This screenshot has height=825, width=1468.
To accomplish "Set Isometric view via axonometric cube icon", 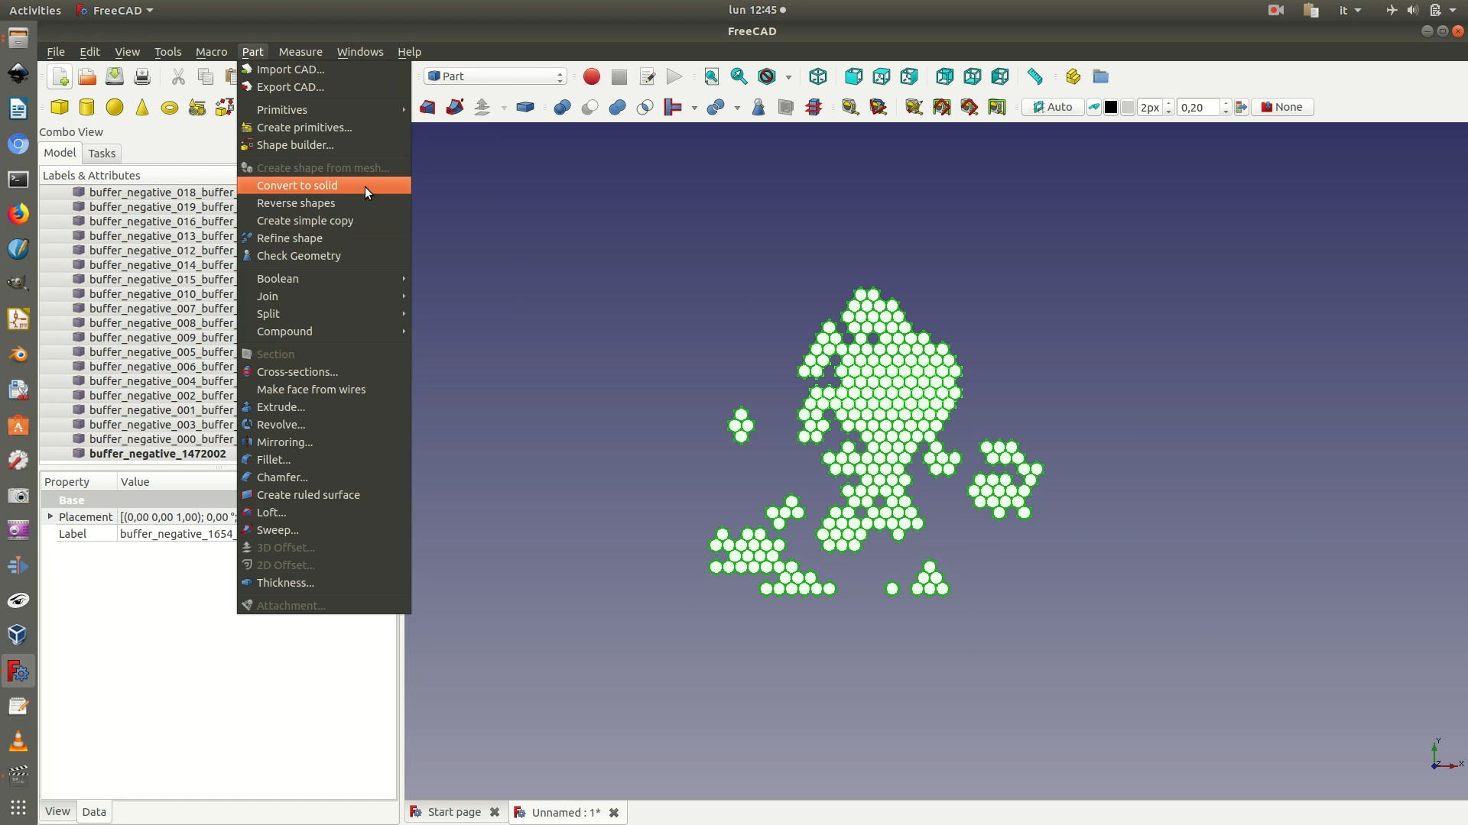I will (x=818, y=76).
